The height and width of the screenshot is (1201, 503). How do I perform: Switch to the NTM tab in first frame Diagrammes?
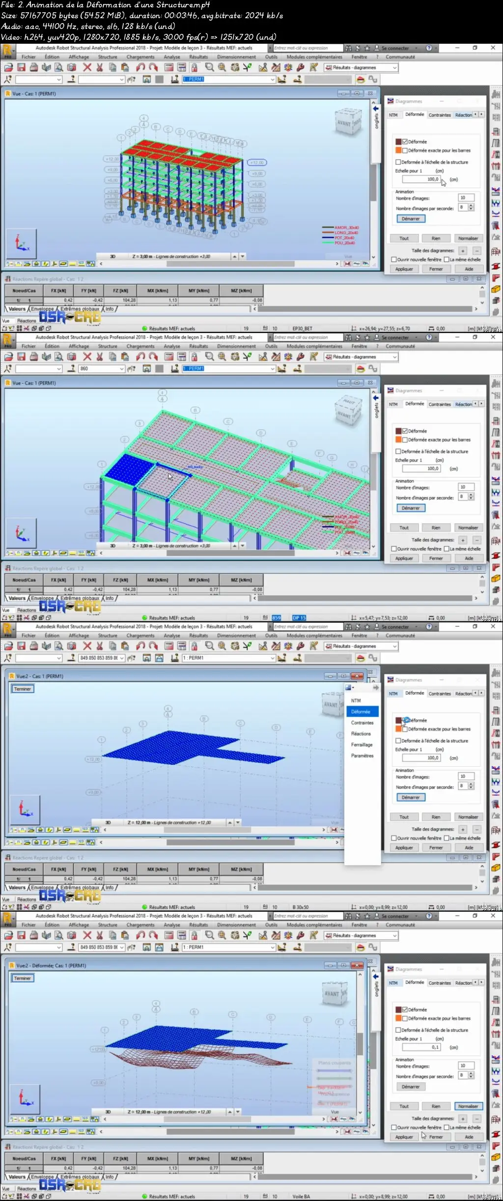click(x=393, y=115)
